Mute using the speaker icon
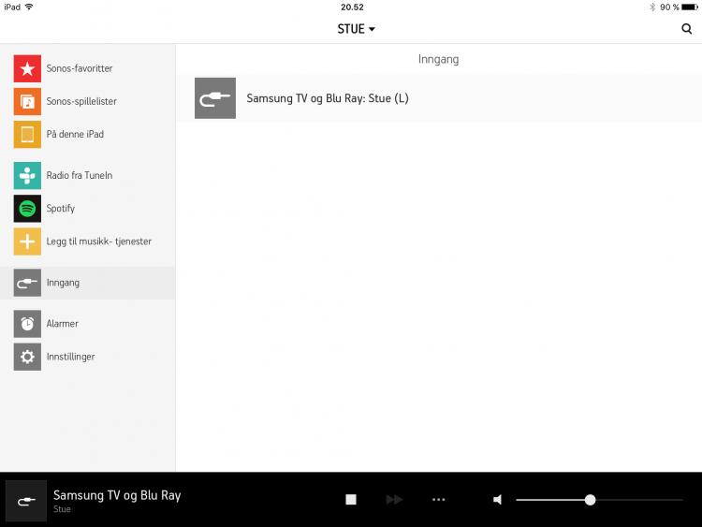This screenshot has width=702, height=527. coord(497,500)
